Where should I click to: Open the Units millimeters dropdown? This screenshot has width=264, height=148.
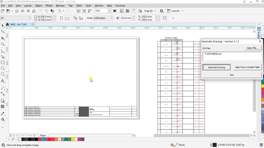[x=111, y=18]
